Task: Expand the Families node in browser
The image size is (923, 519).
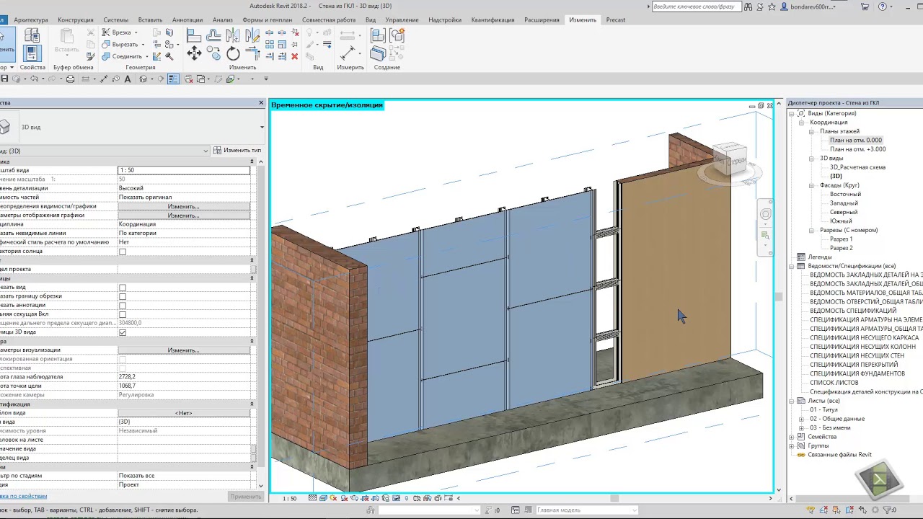Action: [x=792, y=437]
